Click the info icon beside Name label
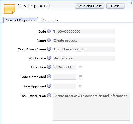 pyautogui.click(x=49, y=40)
